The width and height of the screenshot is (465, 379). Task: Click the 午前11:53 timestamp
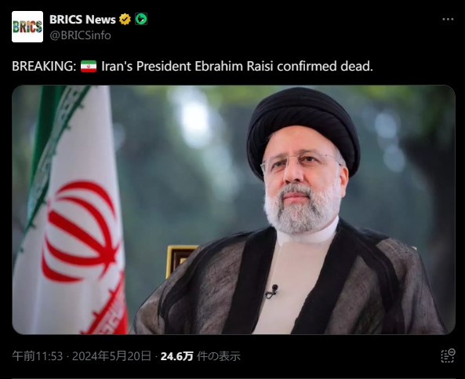(38, 355)
